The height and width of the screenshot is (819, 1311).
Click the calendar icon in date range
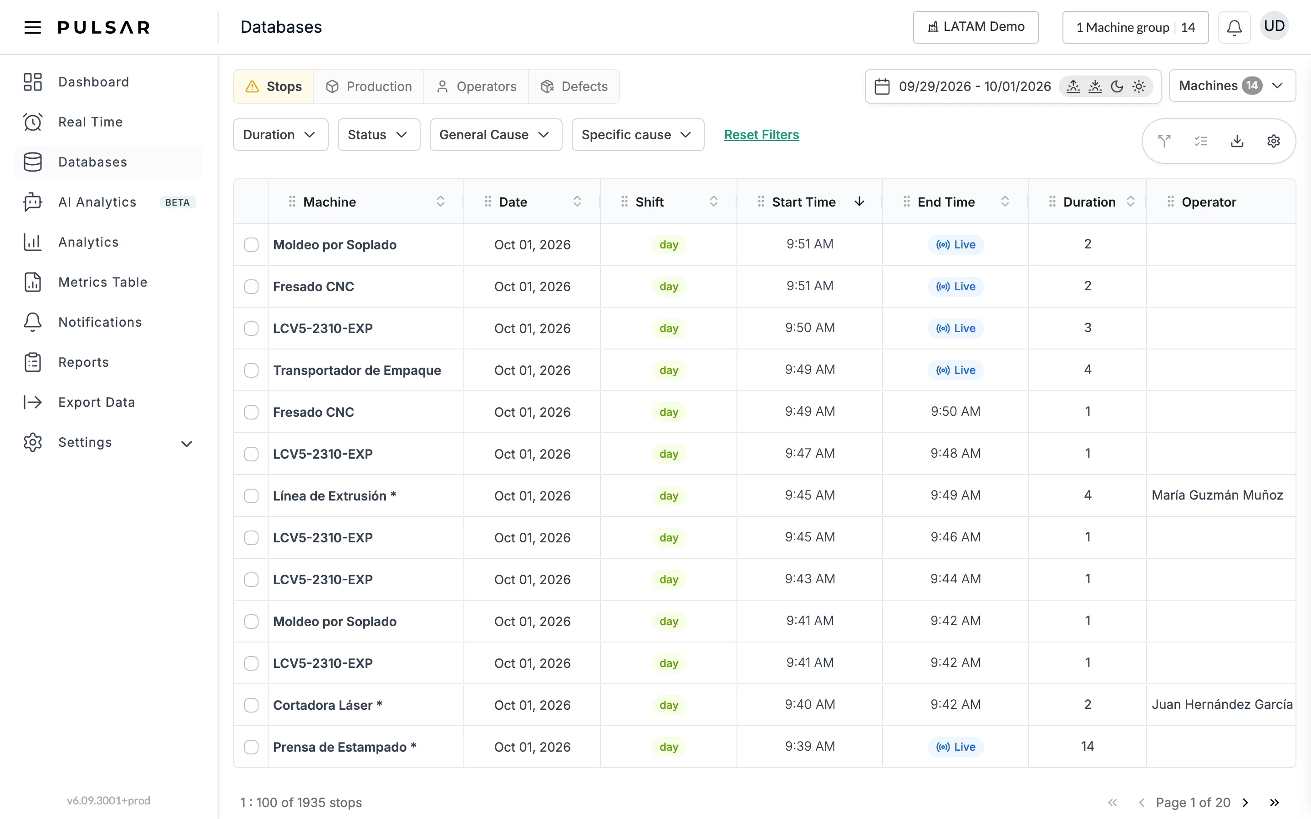click(882, 86)
